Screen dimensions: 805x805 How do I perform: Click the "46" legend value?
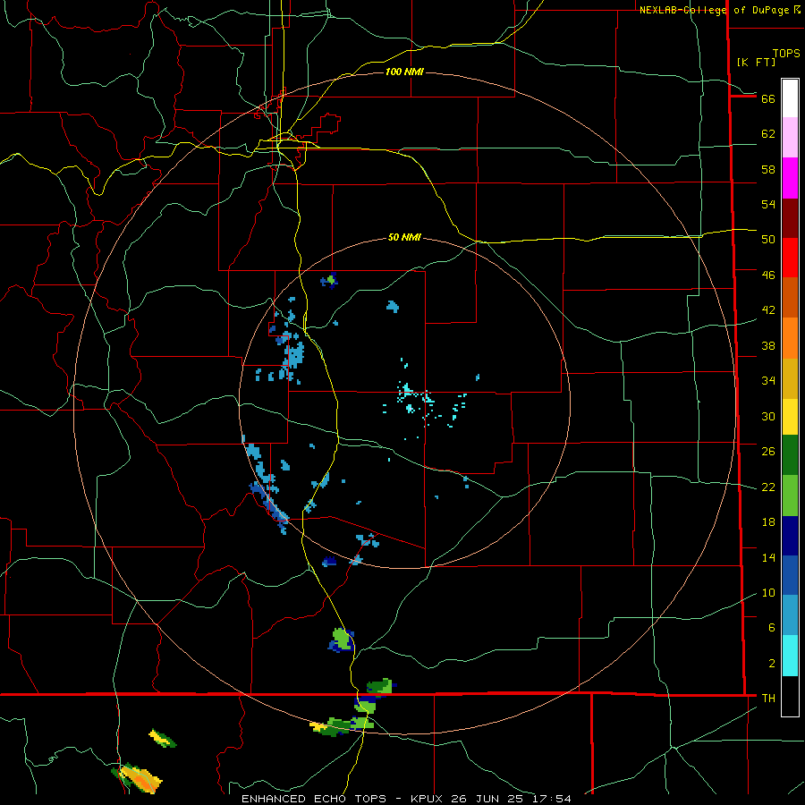click(x=768, y=275)
